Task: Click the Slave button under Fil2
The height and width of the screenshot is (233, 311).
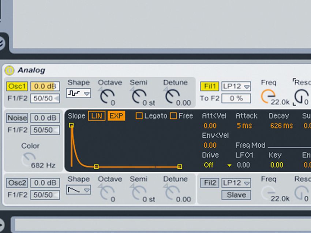Action: point(236,195)
